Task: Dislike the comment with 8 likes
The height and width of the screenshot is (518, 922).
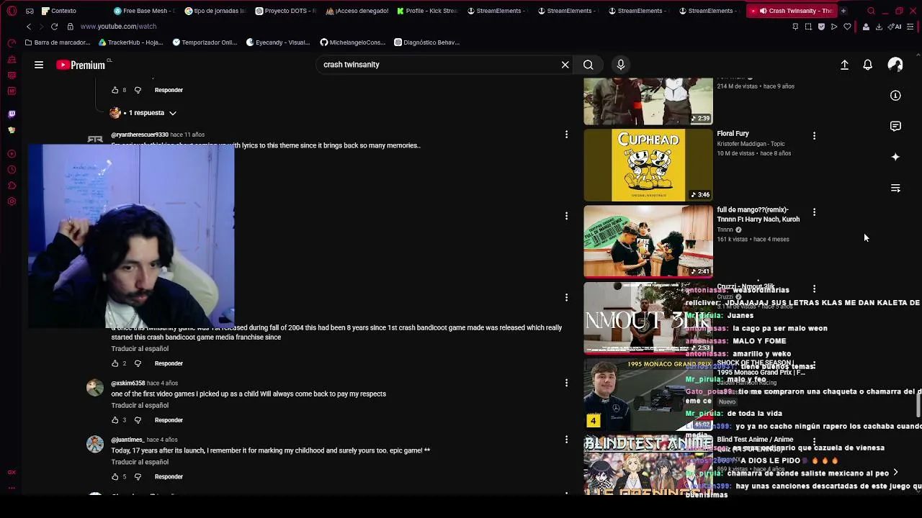Action: [x=138, y=90]
